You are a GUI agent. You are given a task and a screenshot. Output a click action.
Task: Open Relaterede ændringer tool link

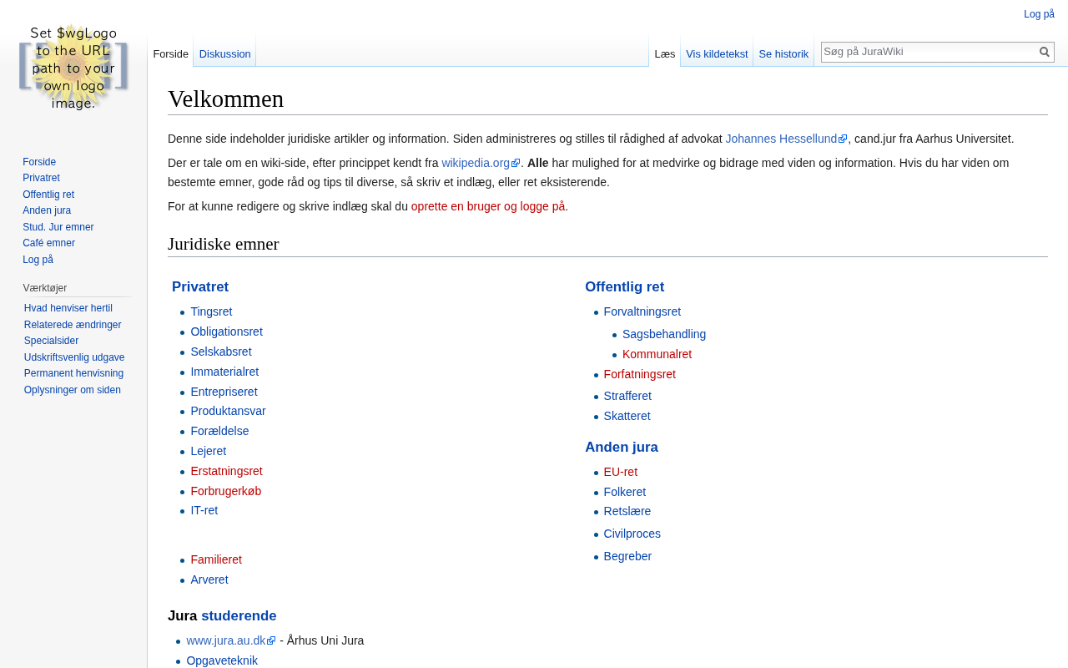tap(73, 325)
